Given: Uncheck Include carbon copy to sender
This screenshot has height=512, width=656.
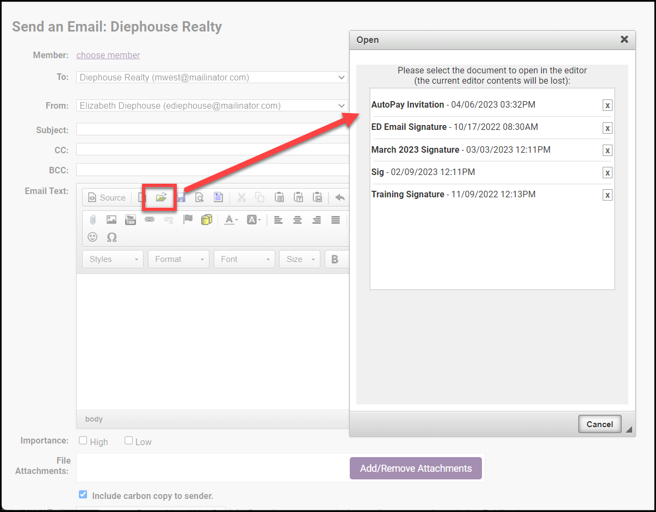Looking at the screenshot, I should coord(83,495).
